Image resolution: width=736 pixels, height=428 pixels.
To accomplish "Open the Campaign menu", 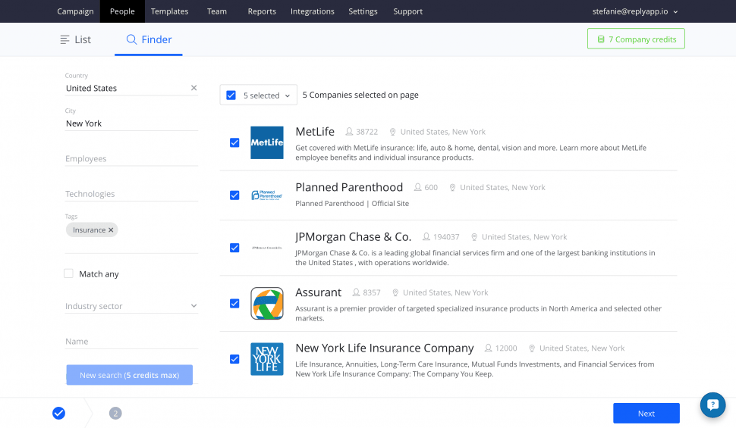I will [x=75, y=11].
